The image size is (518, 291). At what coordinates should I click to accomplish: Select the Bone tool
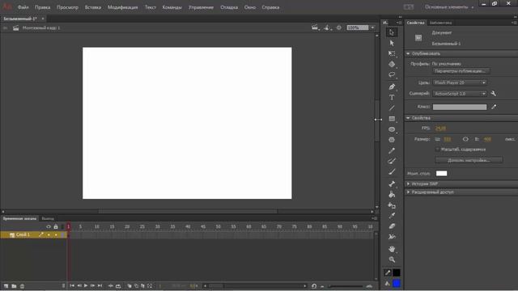tap(392, 183)
